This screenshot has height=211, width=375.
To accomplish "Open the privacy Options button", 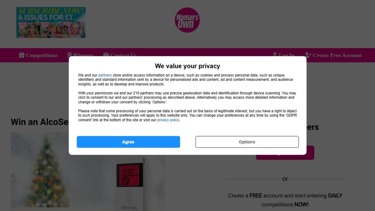I will point(247,142).
